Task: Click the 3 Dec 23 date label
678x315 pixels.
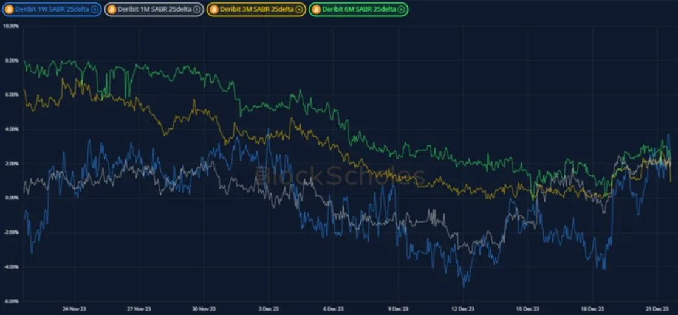Action: 268,309
